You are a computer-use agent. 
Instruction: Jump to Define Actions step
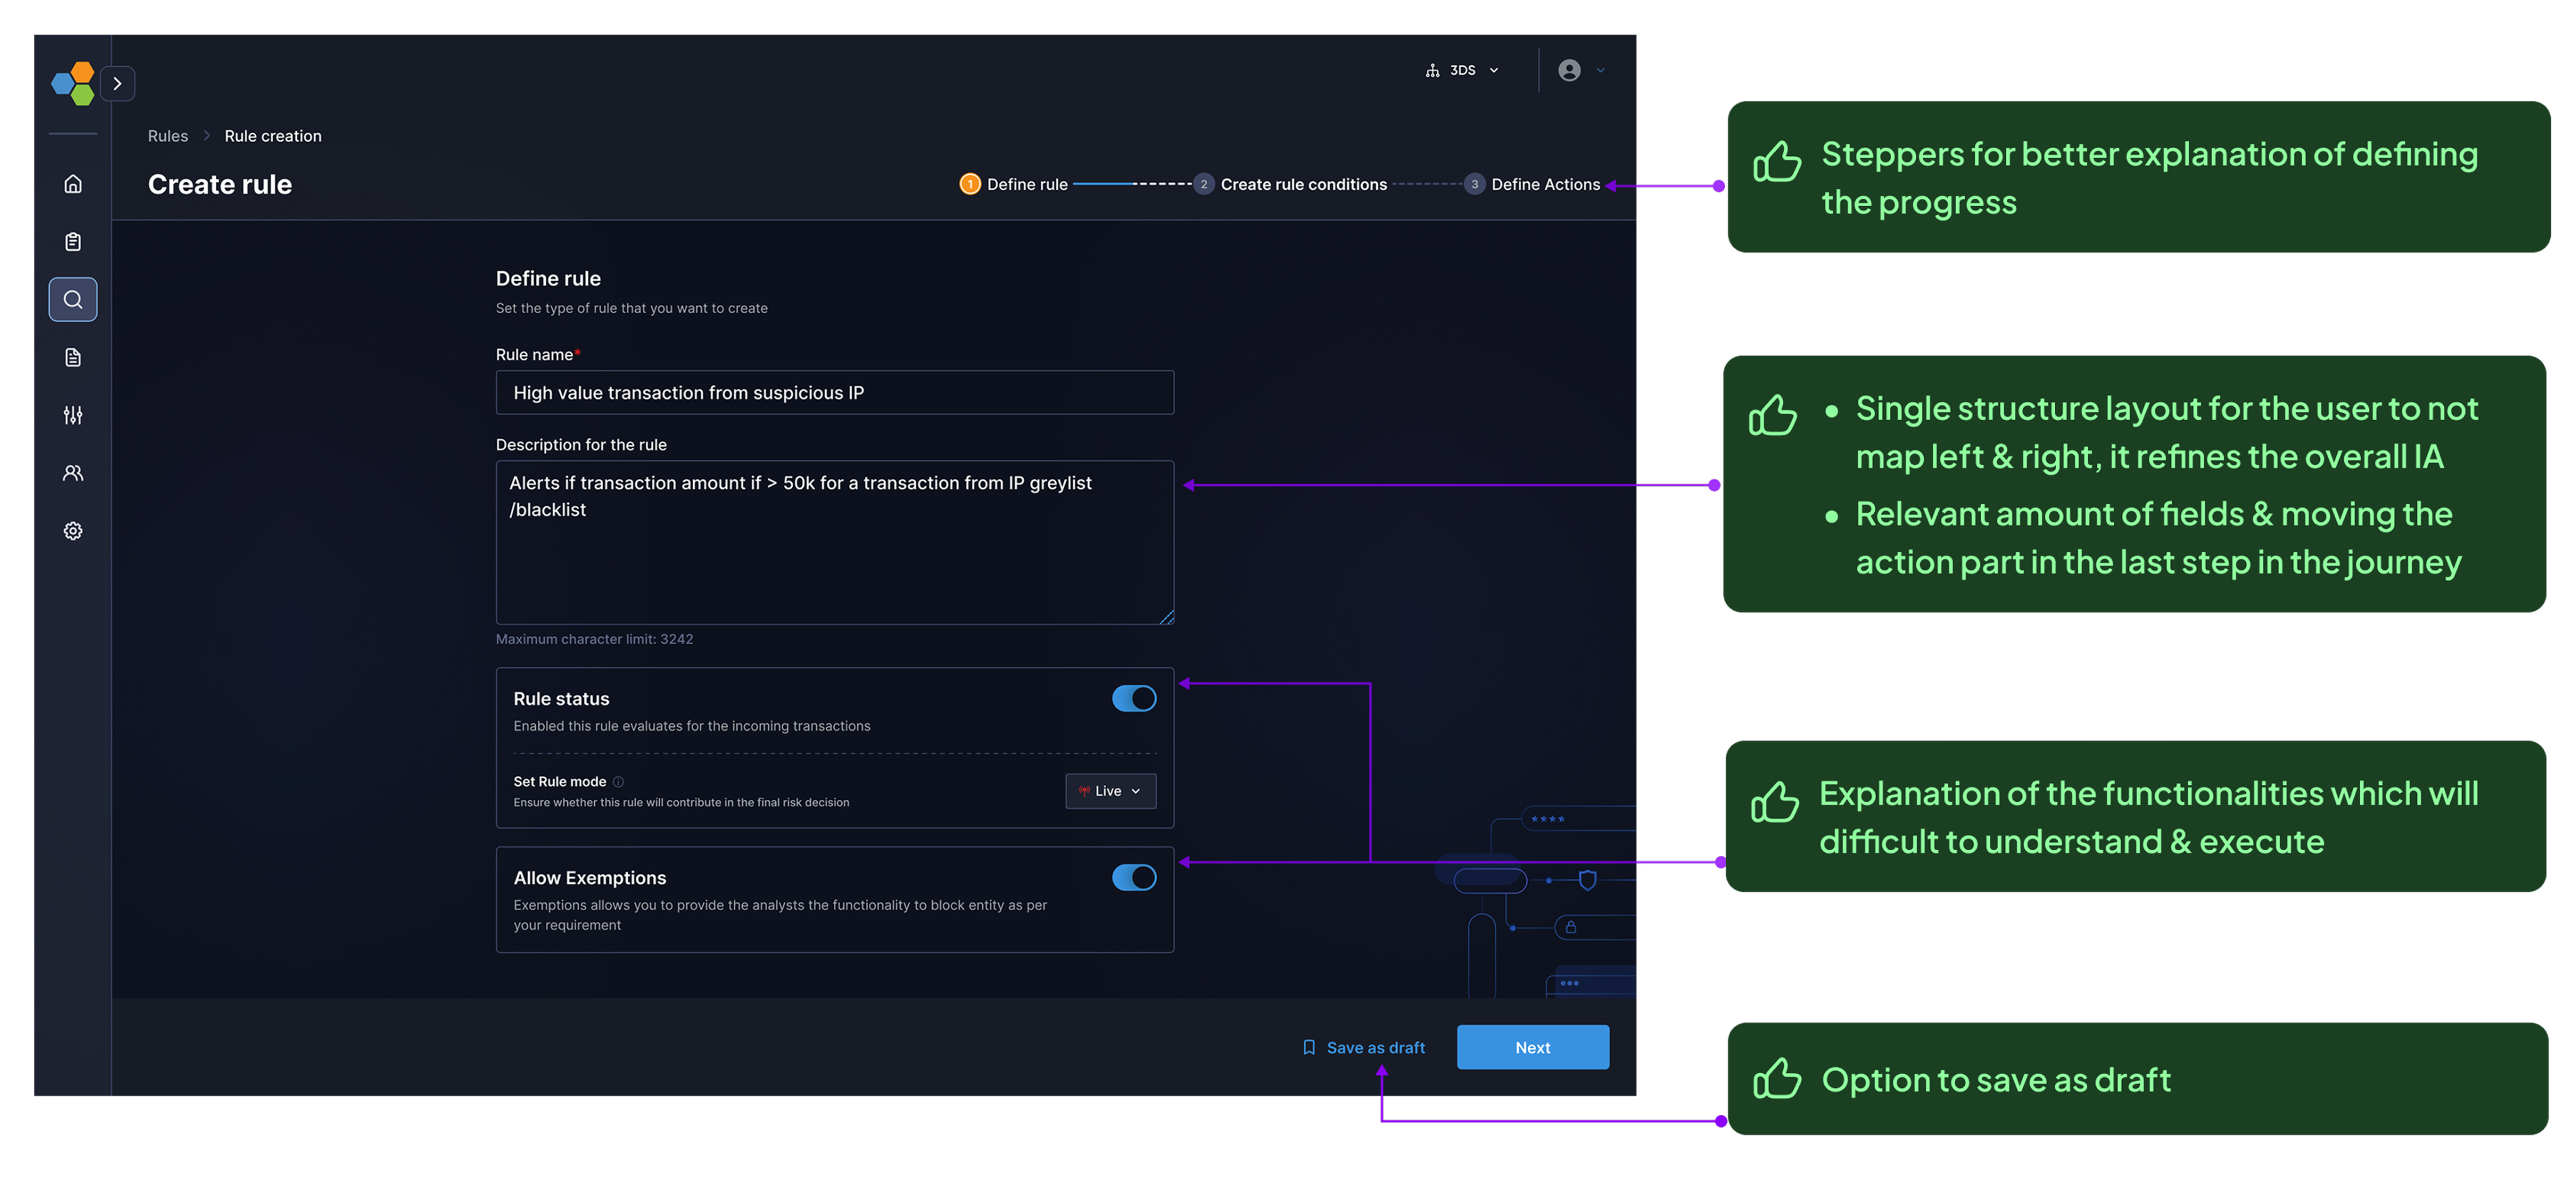[x=1544, y=184]
